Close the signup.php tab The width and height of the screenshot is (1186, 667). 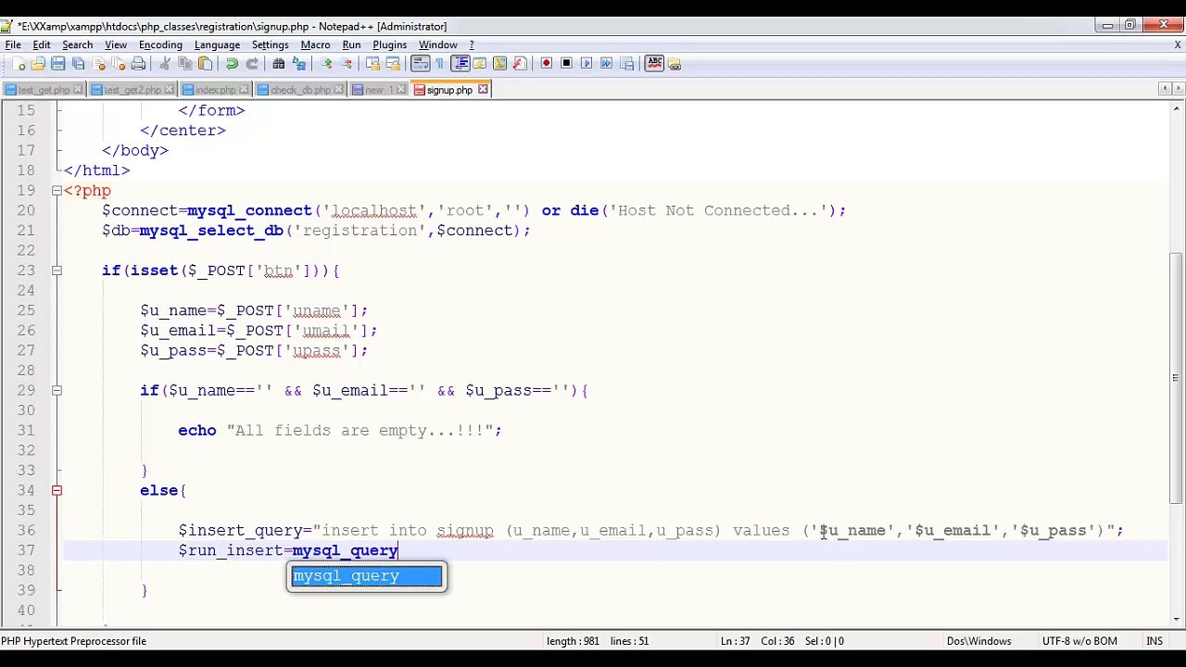(x=483, y=90)
